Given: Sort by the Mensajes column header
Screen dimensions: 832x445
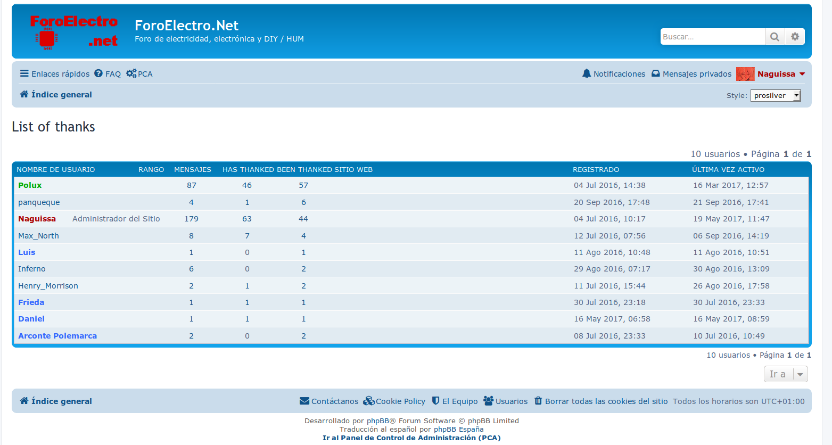Looking at the screenshot, I should (x=193, y=170).
